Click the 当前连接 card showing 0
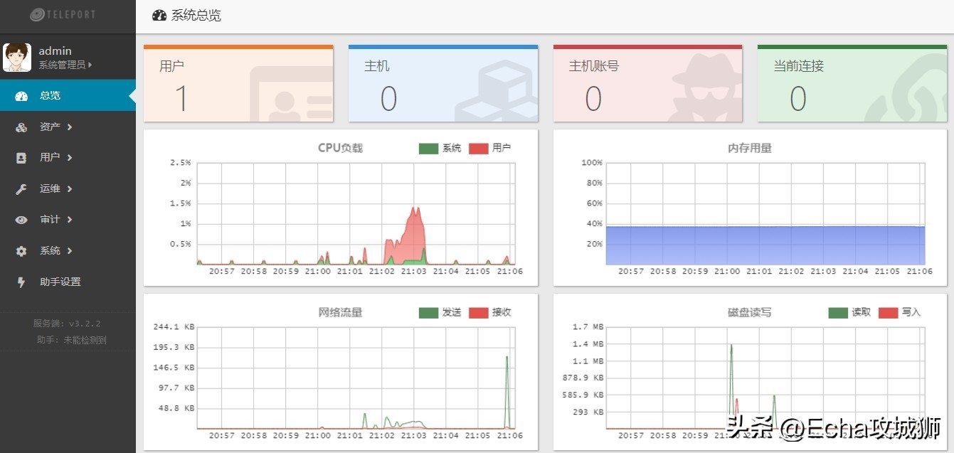This screenshot has height=453, width=954. tap(852, 83)
